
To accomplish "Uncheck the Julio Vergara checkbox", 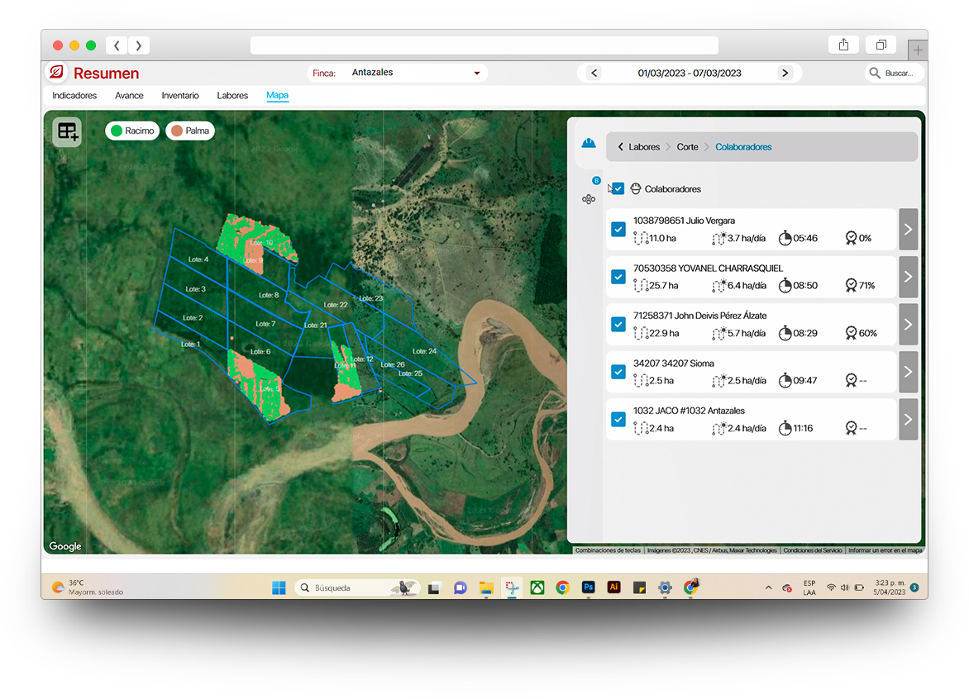I will pyautogui.click(x=618, y=229).
